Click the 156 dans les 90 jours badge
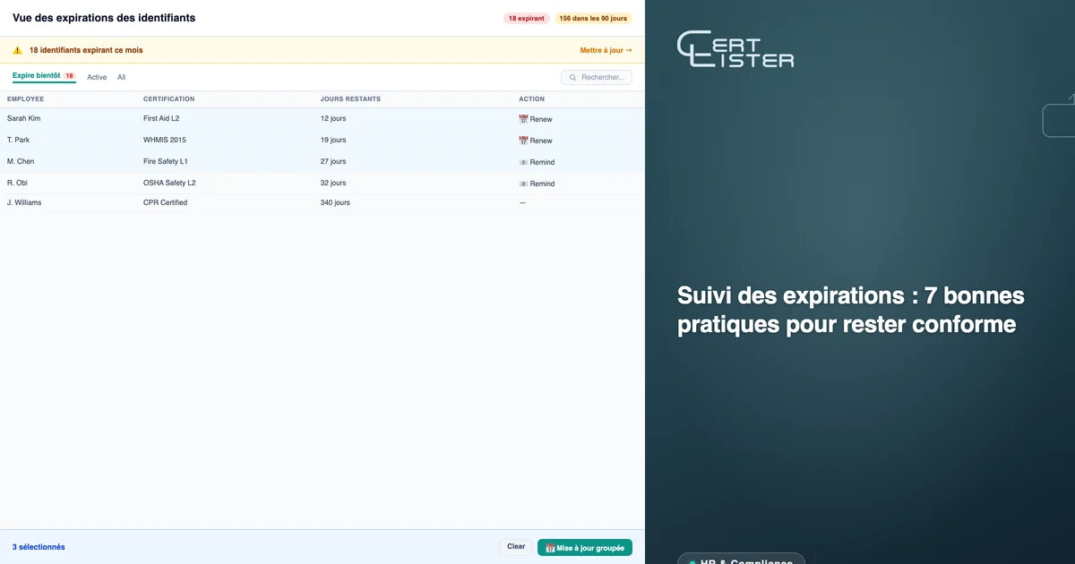Viewport: 1075px width, 564px height. pyautogui.click(x=593, y=18)
